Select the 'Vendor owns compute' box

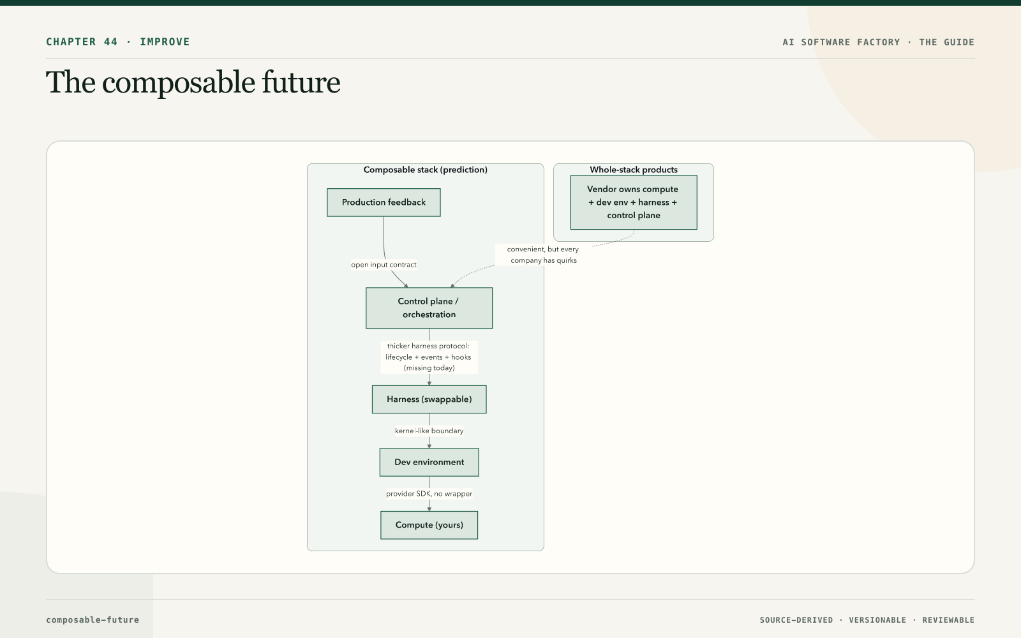click(x=634, y=202)
